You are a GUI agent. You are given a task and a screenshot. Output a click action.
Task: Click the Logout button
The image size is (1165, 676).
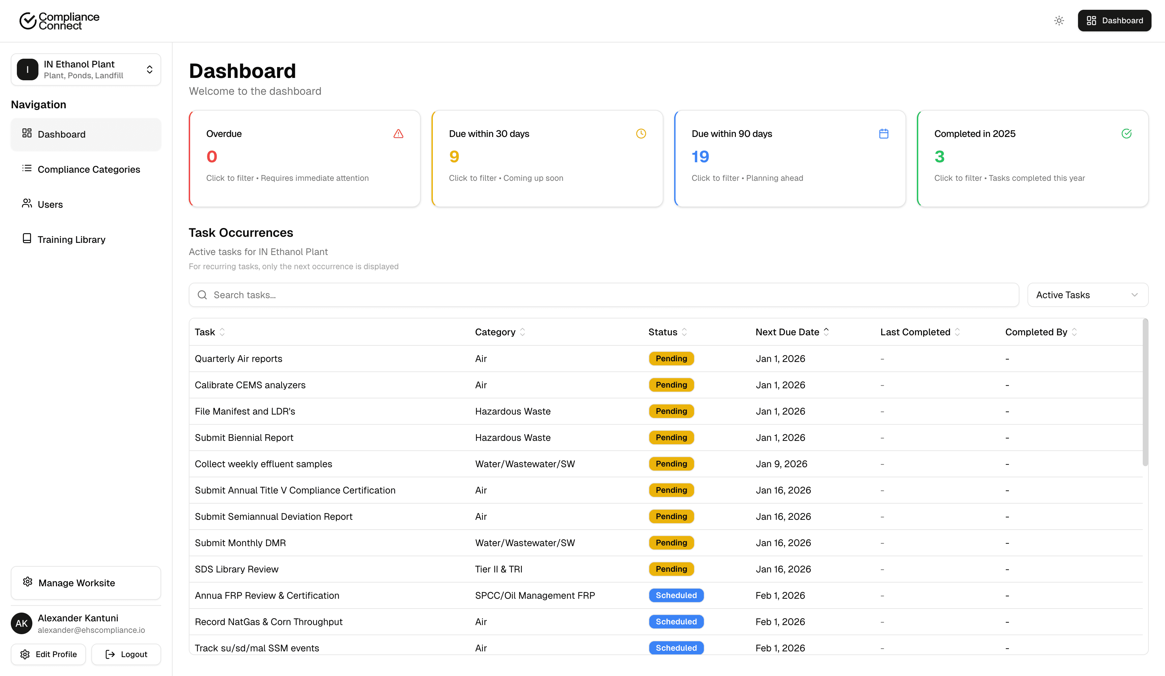[126, 654]
